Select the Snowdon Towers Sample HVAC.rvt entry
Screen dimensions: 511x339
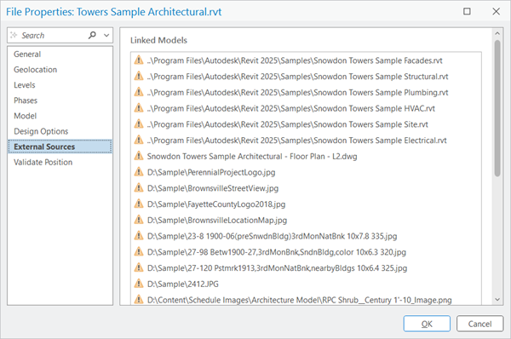point(291,108)
